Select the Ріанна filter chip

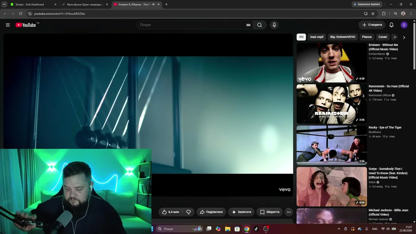[x=367, y=37]
